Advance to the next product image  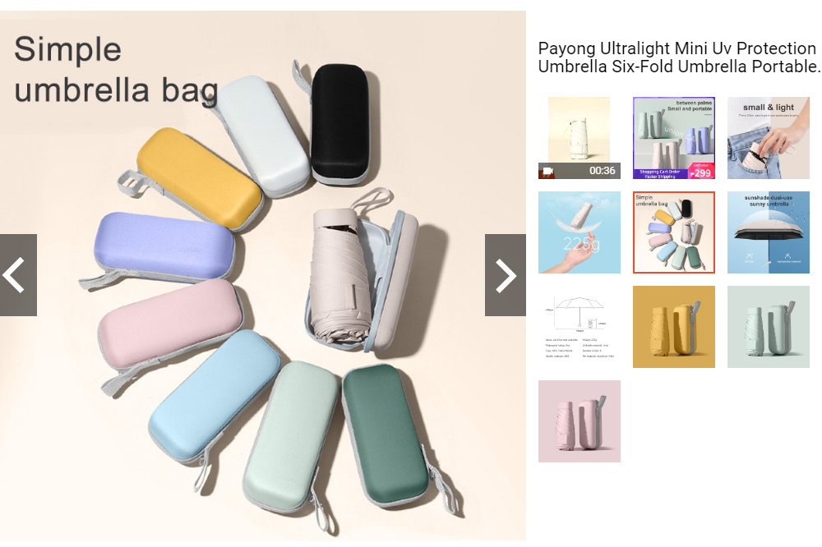(506, 275)
